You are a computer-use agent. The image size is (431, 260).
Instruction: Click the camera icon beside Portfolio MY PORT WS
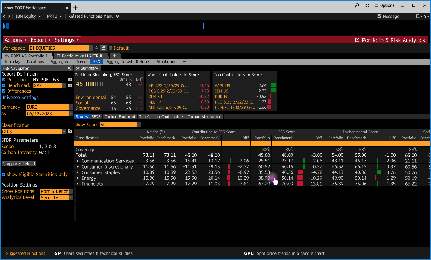pyautogui.click(x=70, y=79)
